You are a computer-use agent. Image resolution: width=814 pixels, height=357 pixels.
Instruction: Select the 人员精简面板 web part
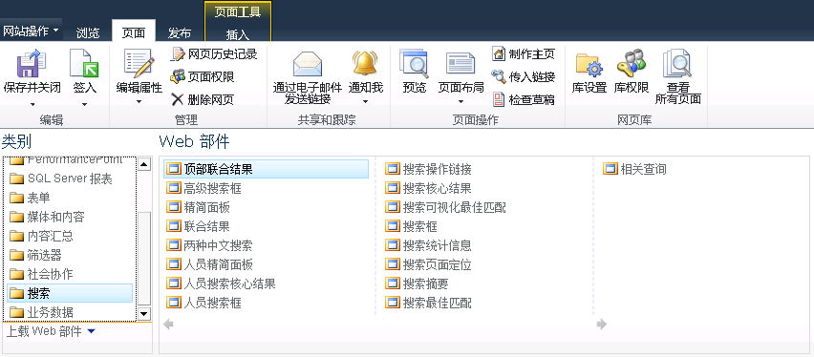click(209, 264)
